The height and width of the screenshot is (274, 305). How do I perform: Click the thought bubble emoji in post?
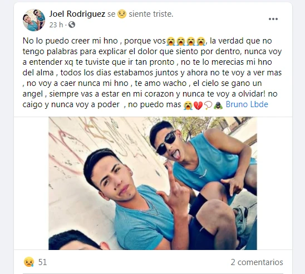tap(208, 105)
